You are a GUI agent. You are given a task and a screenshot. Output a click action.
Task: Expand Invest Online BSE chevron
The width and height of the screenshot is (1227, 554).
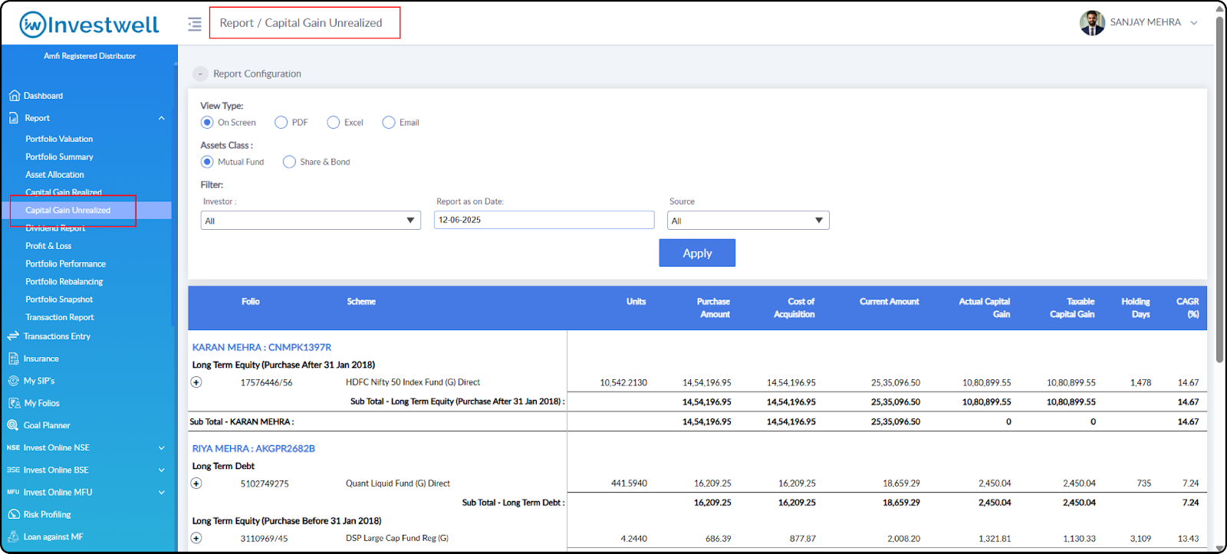point(162,470)
